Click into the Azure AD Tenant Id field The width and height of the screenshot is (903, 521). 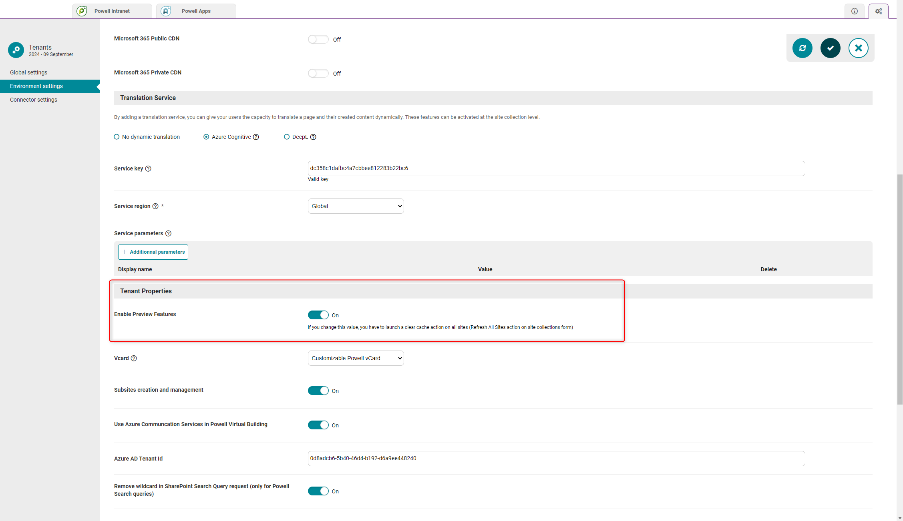coord(556,459)
